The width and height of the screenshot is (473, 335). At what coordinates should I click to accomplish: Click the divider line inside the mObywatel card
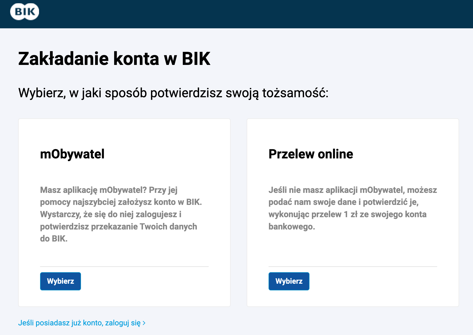(x=124, y=266)
